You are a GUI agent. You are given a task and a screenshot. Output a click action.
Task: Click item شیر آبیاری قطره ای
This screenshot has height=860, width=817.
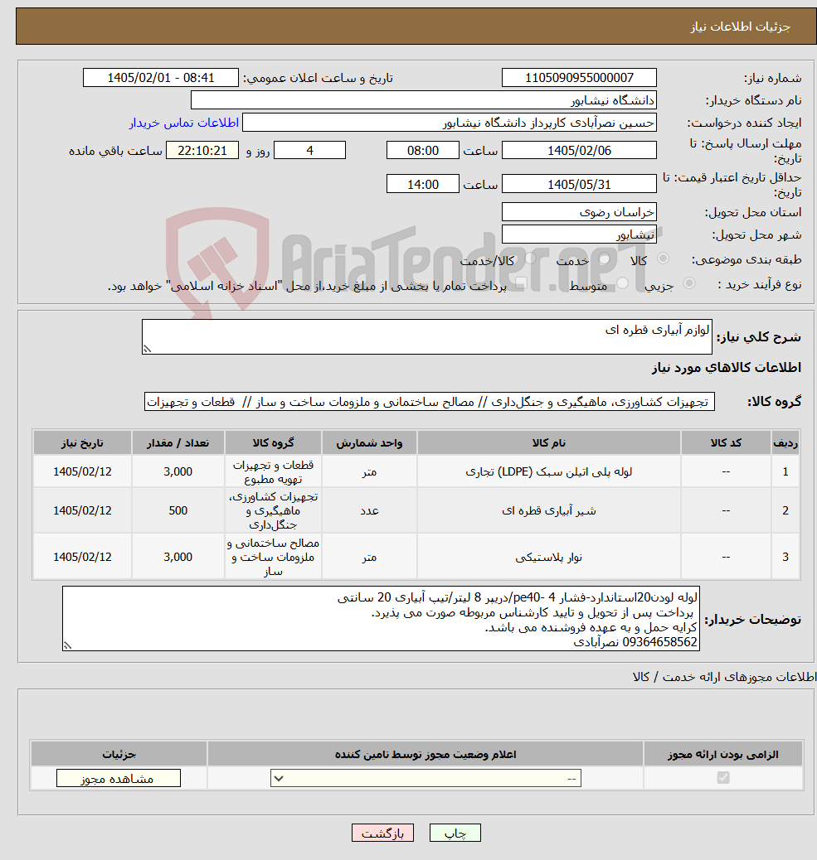[548, 510]
